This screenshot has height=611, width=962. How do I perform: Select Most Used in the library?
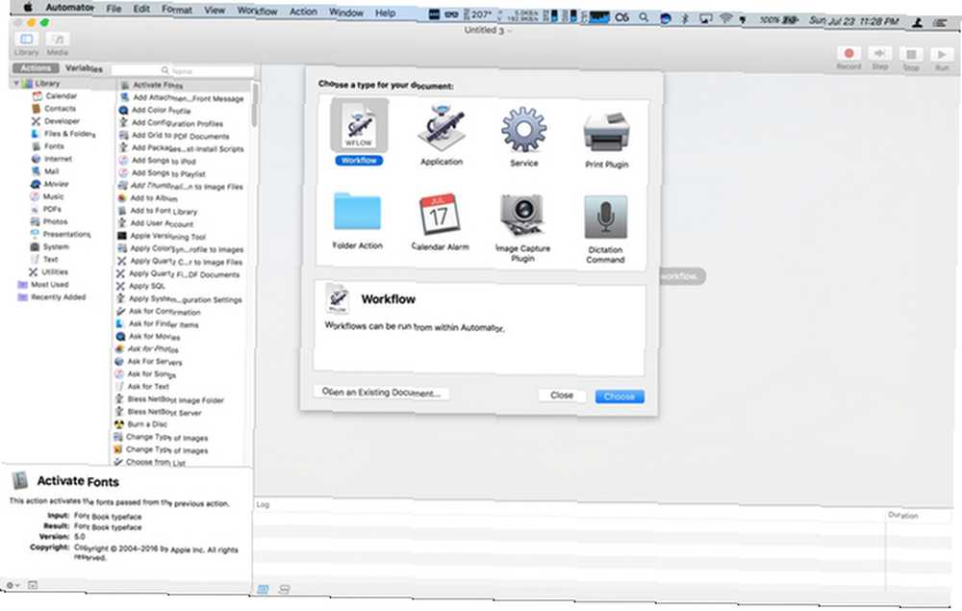(50, 285)
